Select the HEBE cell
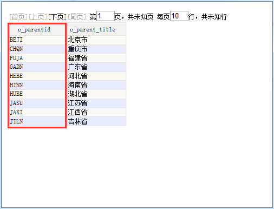 pyautogui.click(x=37, y=76)
